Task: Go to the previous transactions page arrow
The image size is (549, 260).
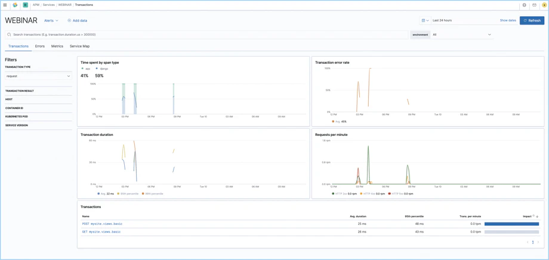Action: pyautogui.click(x=528, y=242)
